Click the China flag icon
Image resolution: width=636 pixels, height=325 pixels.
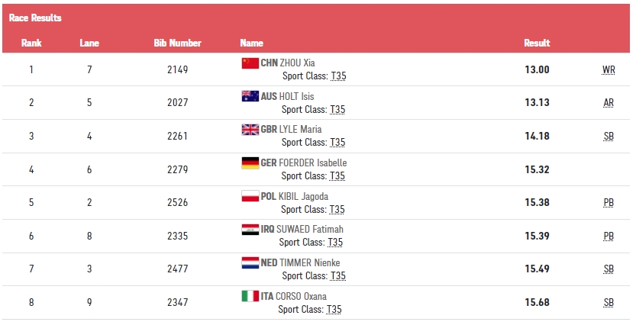(x=250, y=63)
